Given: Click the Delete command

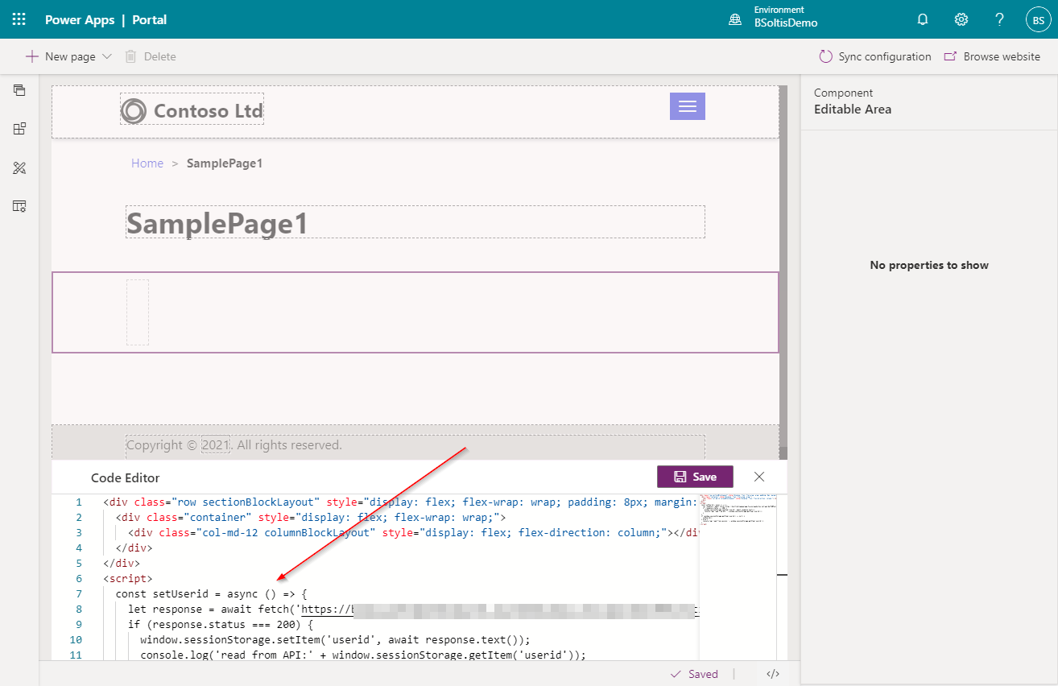Looking at the screenshot, I should click(x=151, y=56).
